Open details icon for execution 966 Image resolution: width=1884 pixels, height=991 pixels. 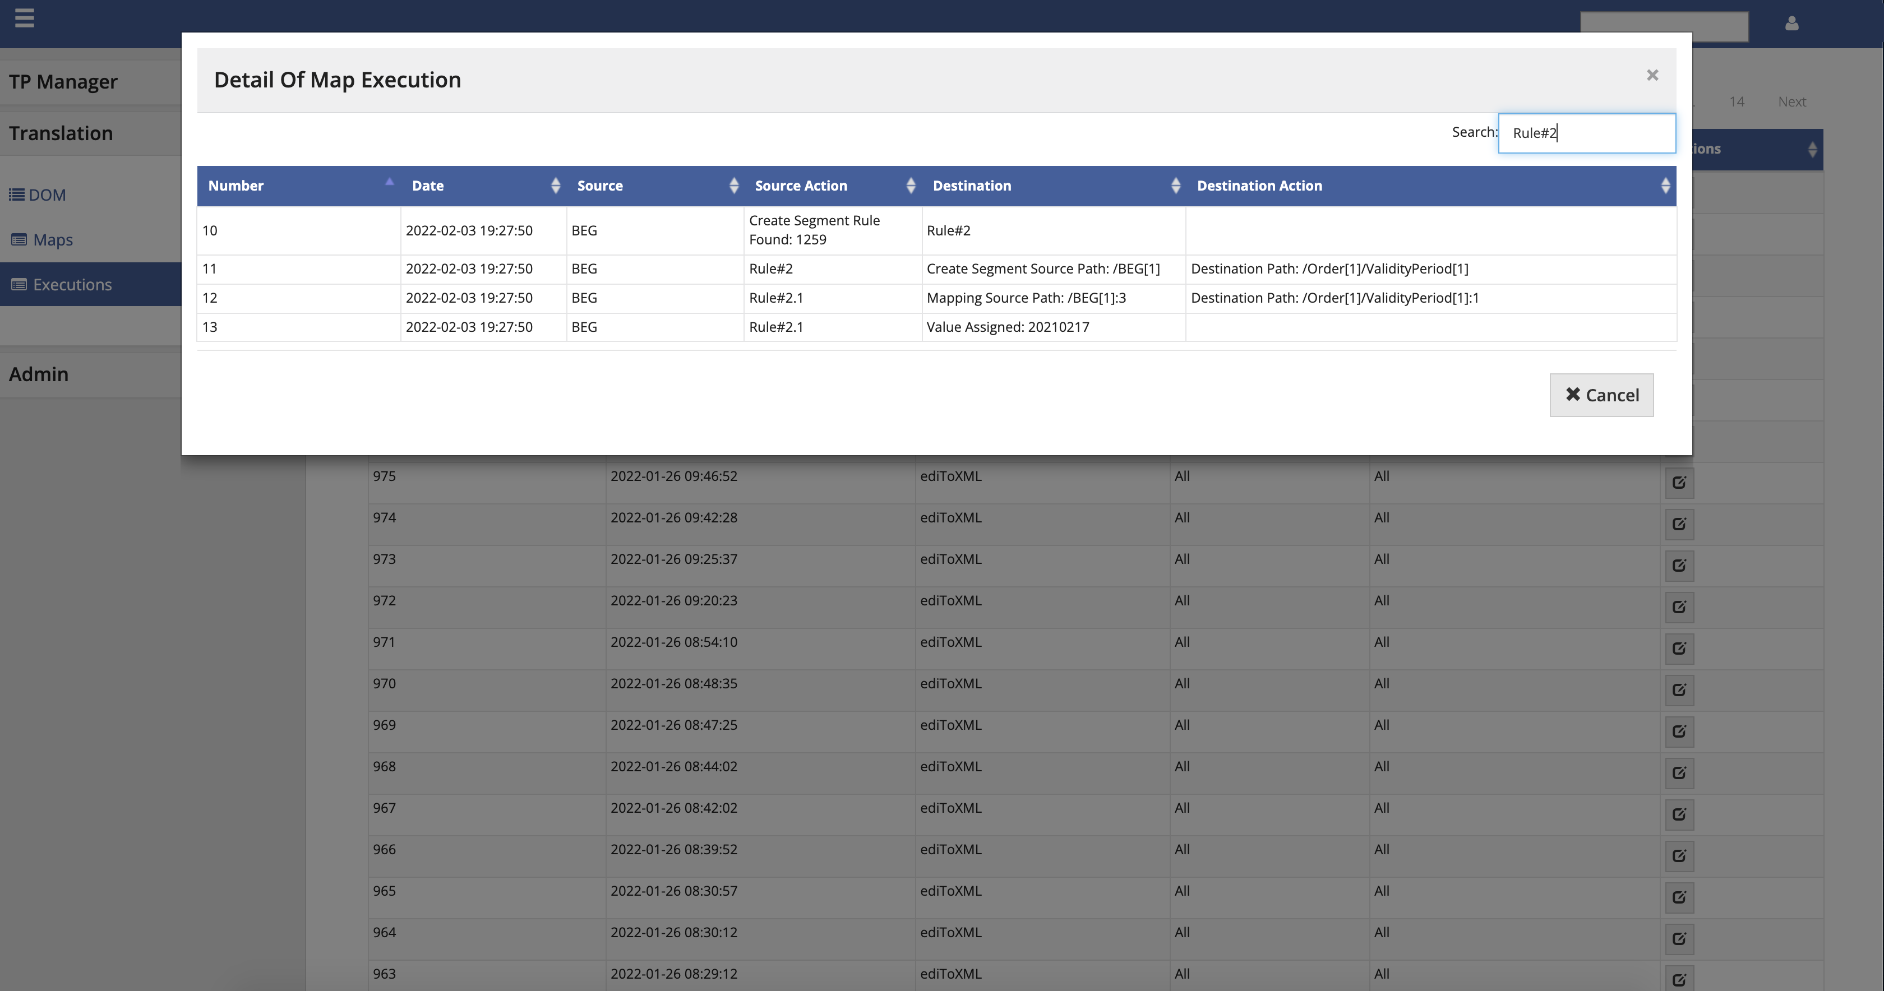(x=1679, y=856)
